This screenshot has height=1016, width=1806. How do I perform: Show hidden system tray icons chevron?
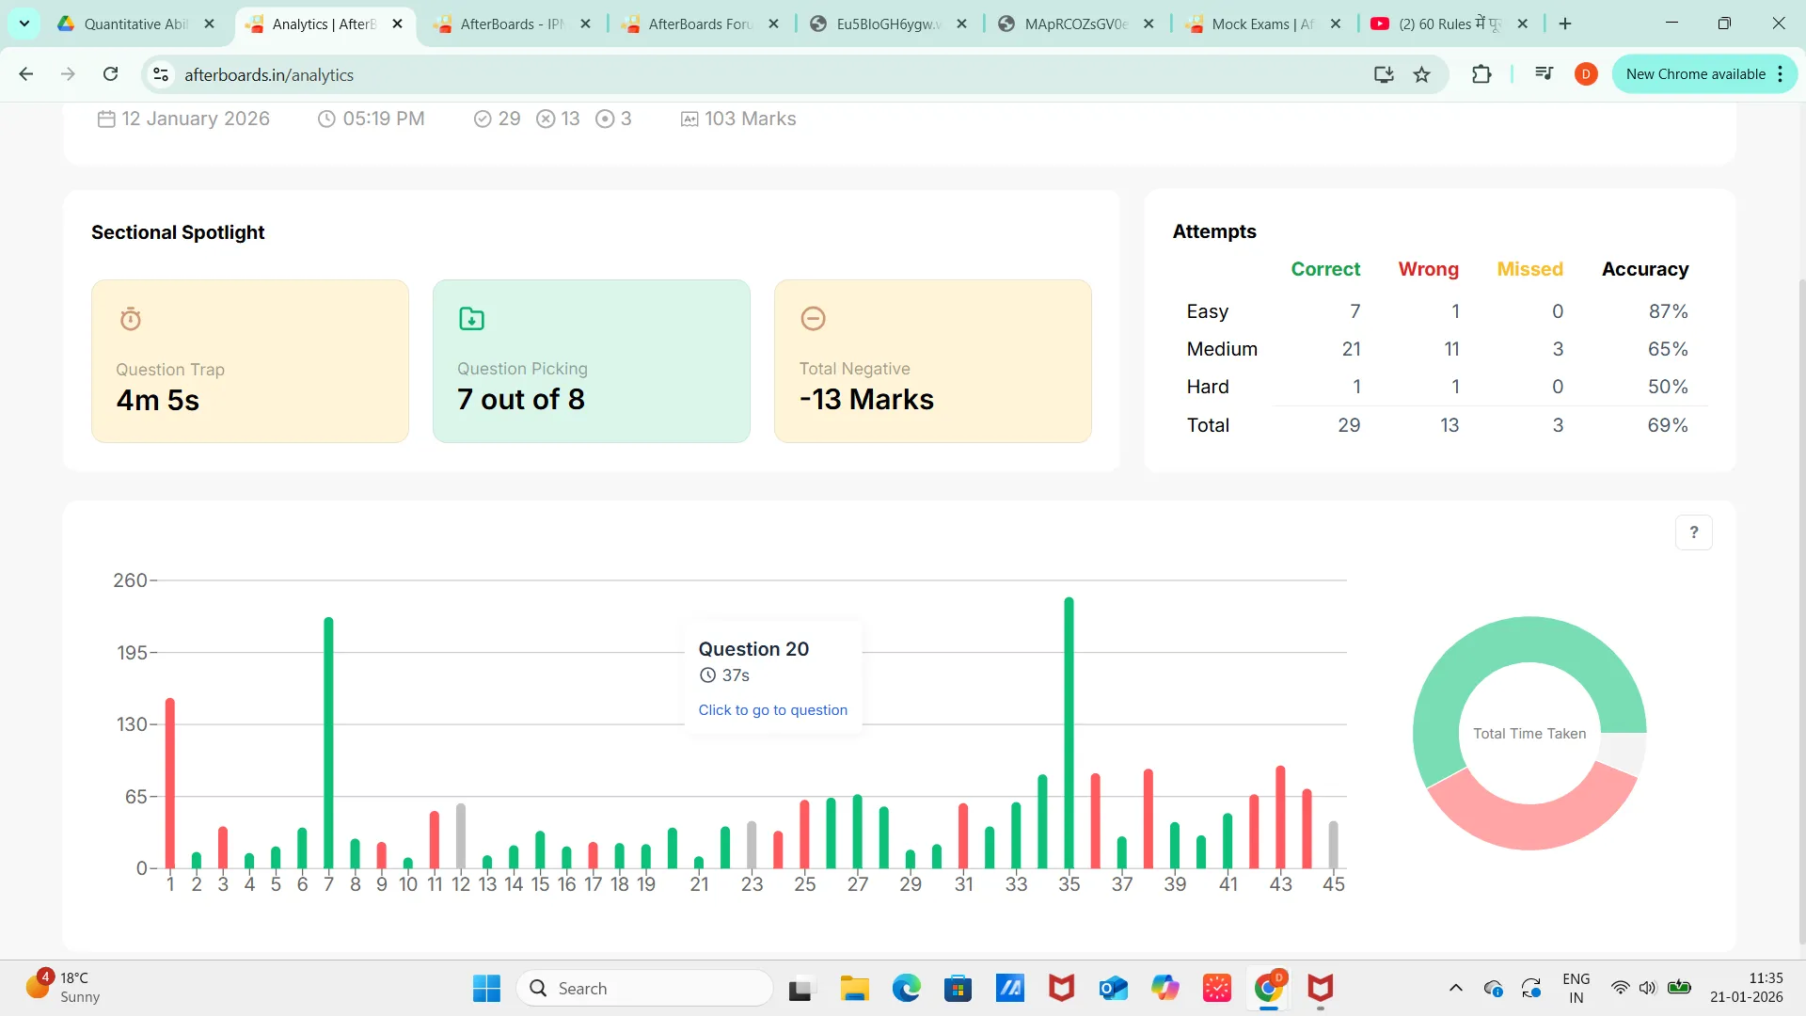(1455, 988)
